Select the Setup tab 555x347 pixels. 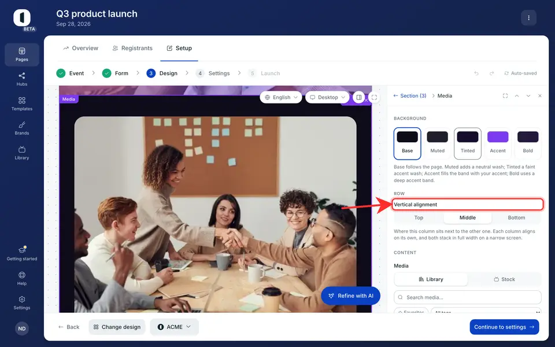pyautogui.click(x=179, y=48)
